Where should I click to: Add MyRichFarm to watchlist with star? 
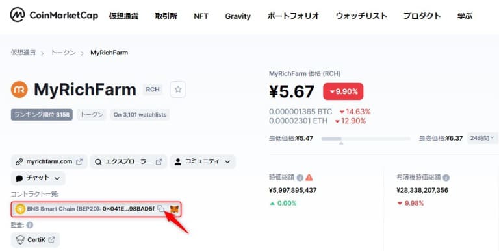coord(178,90)
